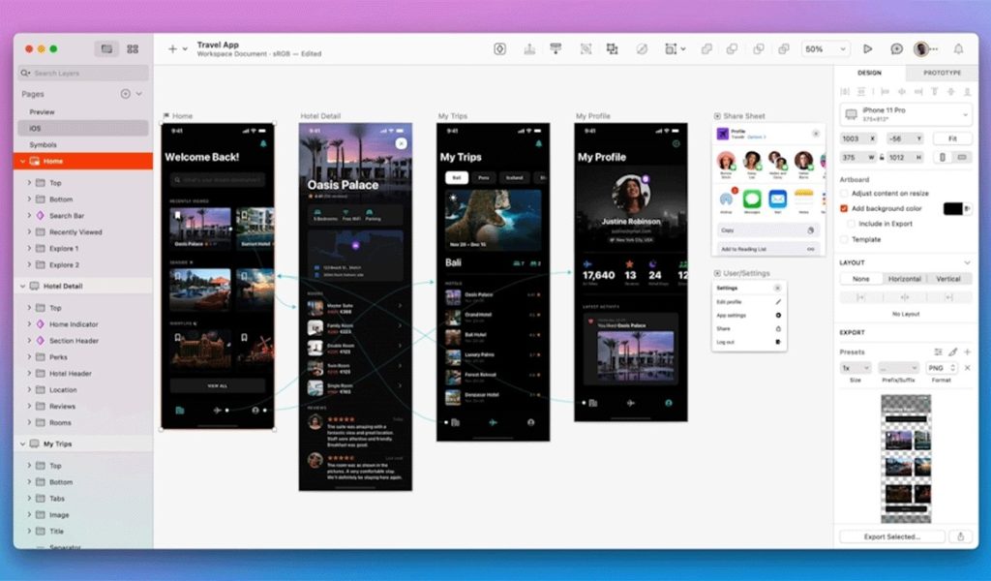This screenshot has width=991, height=581.
Task: Click the align bottom edges icon
Action: pyautogui.click(x=967, y=92)
